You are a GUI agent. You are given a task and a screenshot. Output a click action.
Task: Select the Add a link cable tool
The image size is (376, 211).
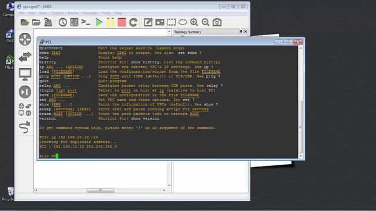click(25, 127)
